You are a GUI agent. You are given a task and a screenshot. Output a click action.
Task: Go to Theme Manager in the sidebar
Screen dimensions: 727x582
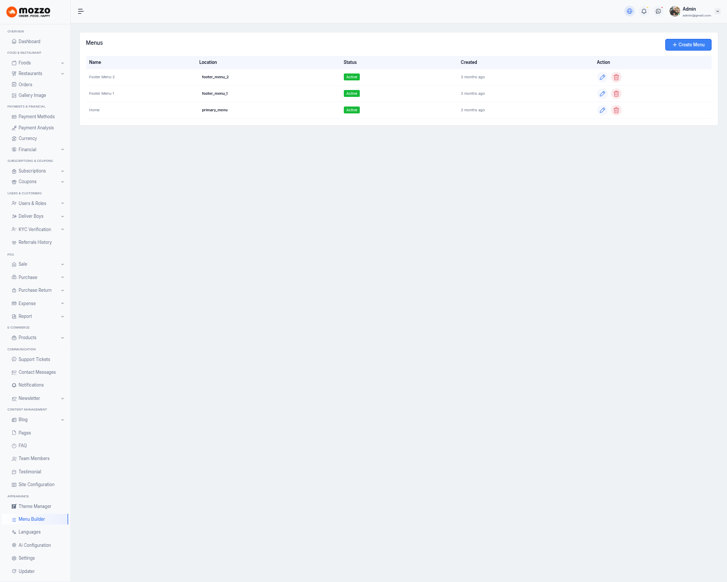tap(35, 506)
